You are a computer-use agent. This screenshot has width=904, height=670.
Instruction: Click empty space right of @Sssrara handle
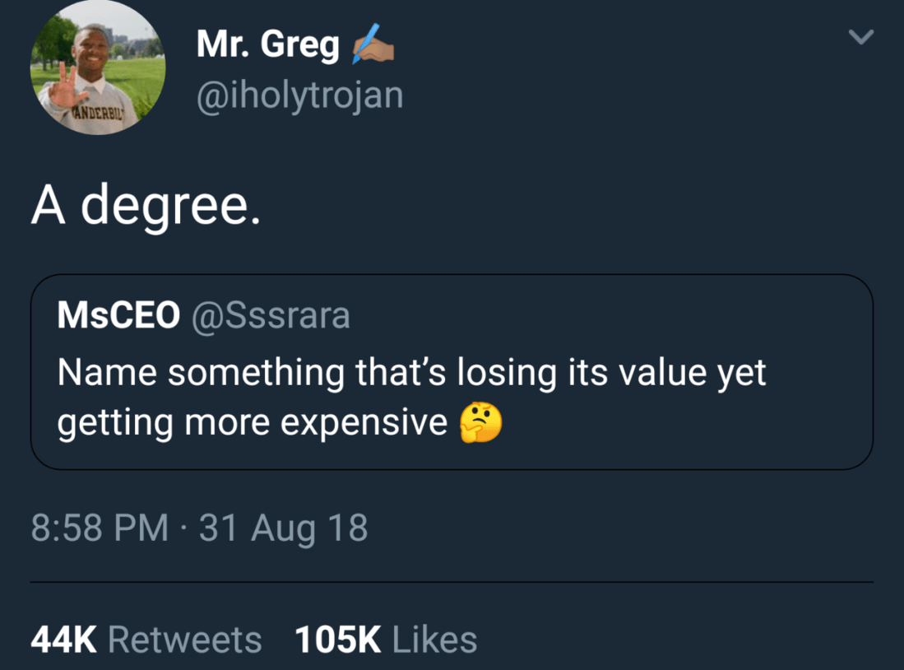coord(609,316)
